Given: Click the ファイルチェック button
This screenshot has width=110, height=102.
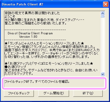Looking at the screenshot, I should click(19, 93).
